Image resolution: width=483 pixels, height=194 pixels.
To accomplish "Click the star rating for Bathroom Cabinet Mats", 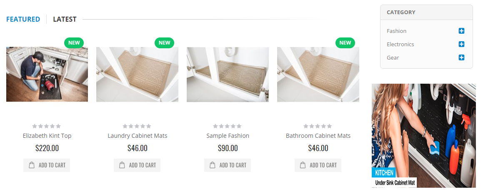I will pos(318,126).
